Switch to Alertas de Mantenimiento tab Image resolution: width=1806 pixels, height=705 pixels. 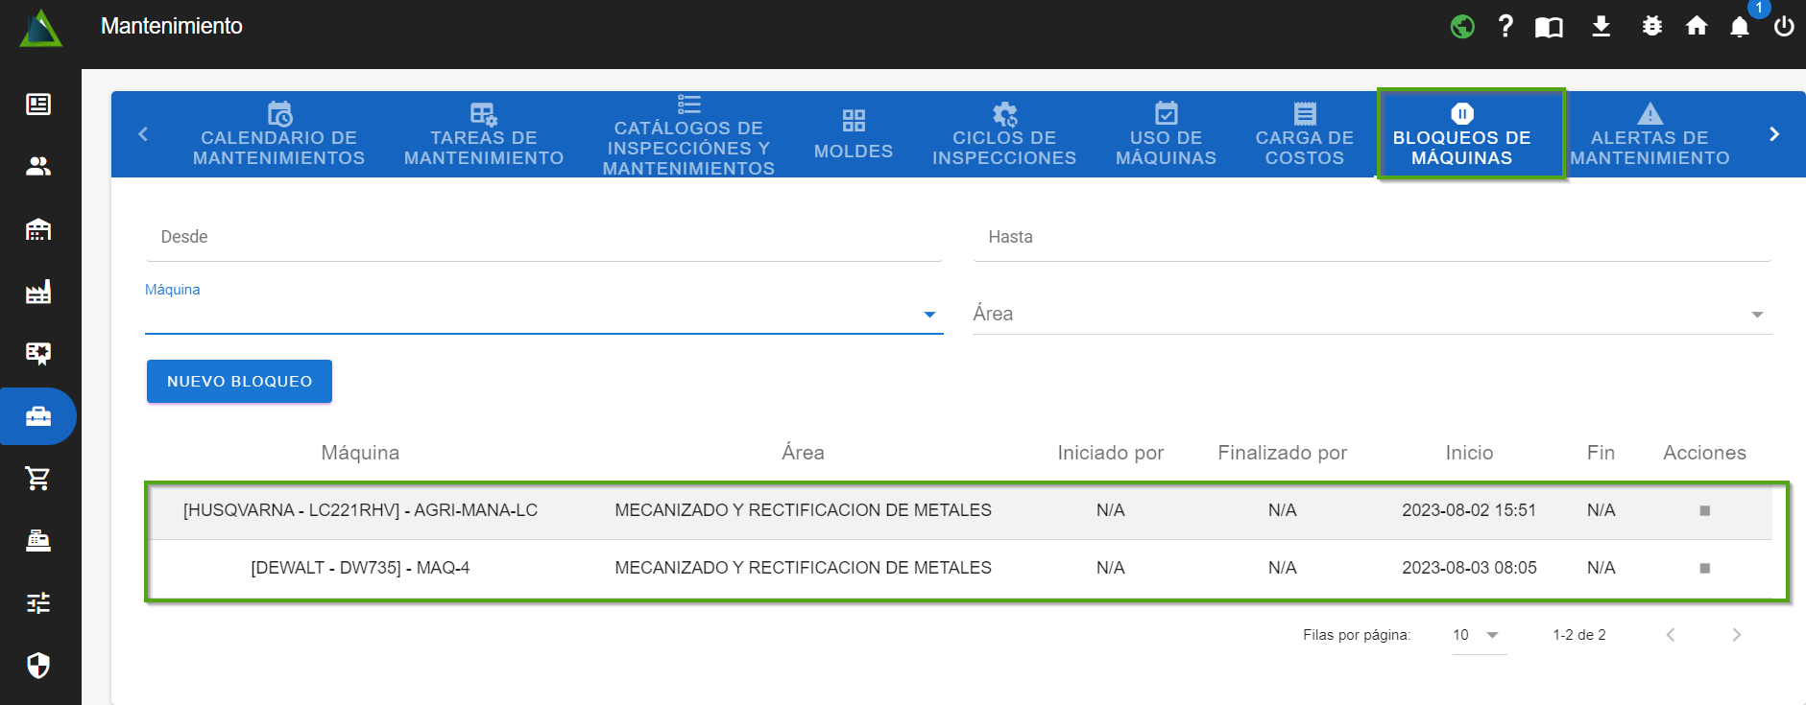click(x=1649, y=135)
